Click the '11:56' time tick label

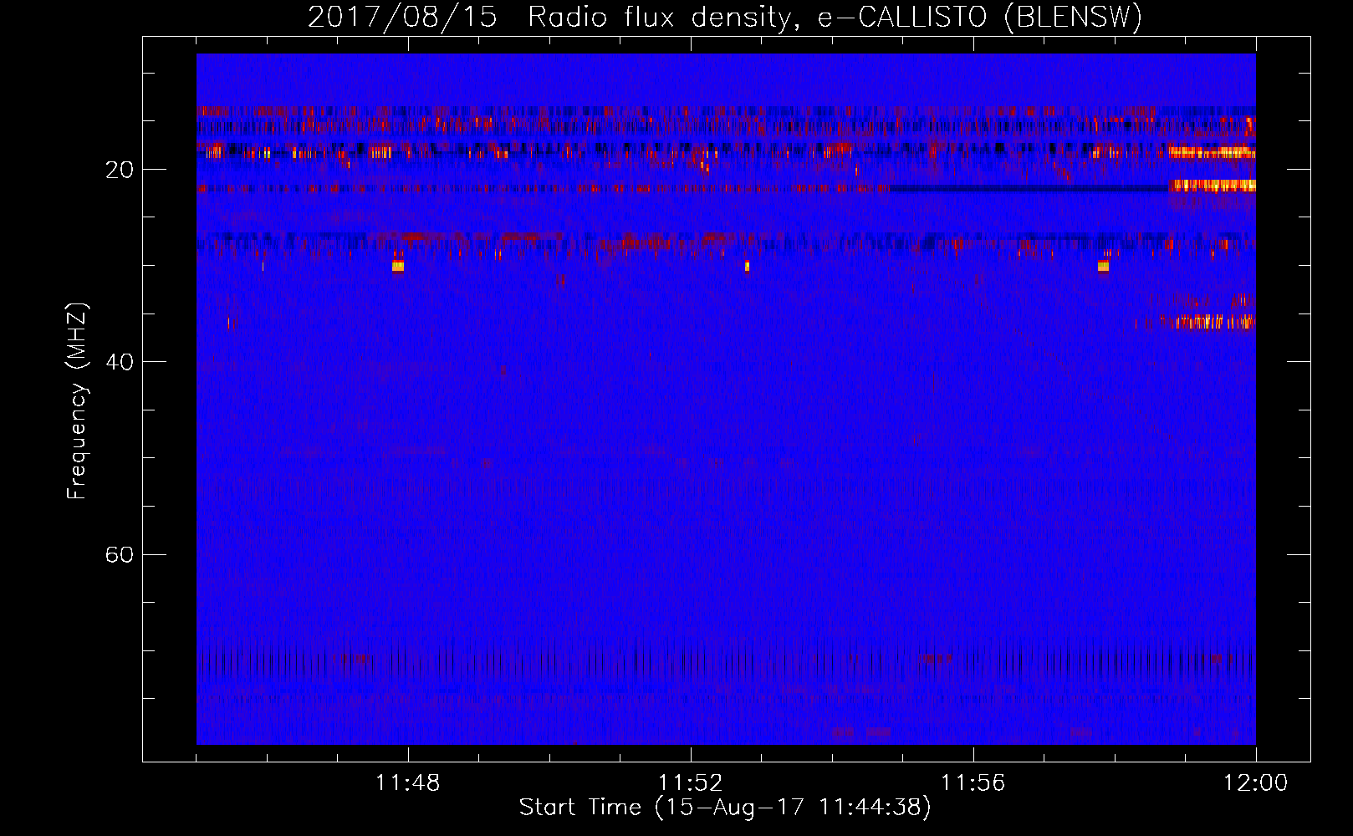pos(973,783)
